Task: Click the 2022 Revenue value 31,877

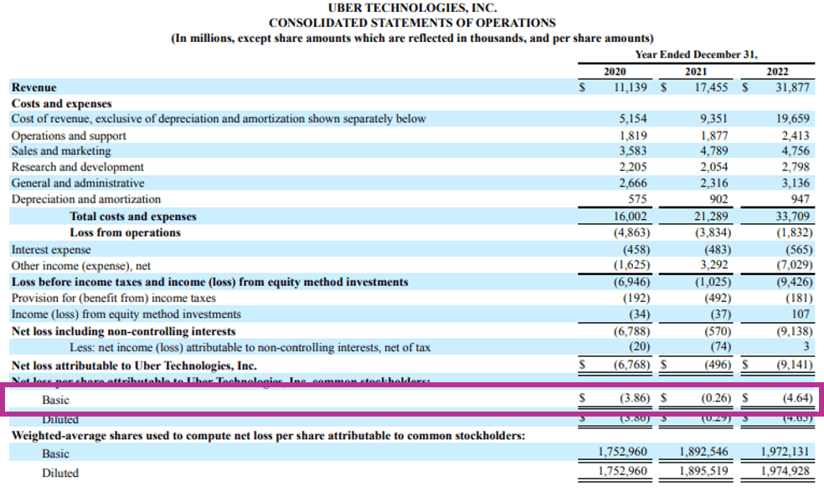Action: point(792,87)
